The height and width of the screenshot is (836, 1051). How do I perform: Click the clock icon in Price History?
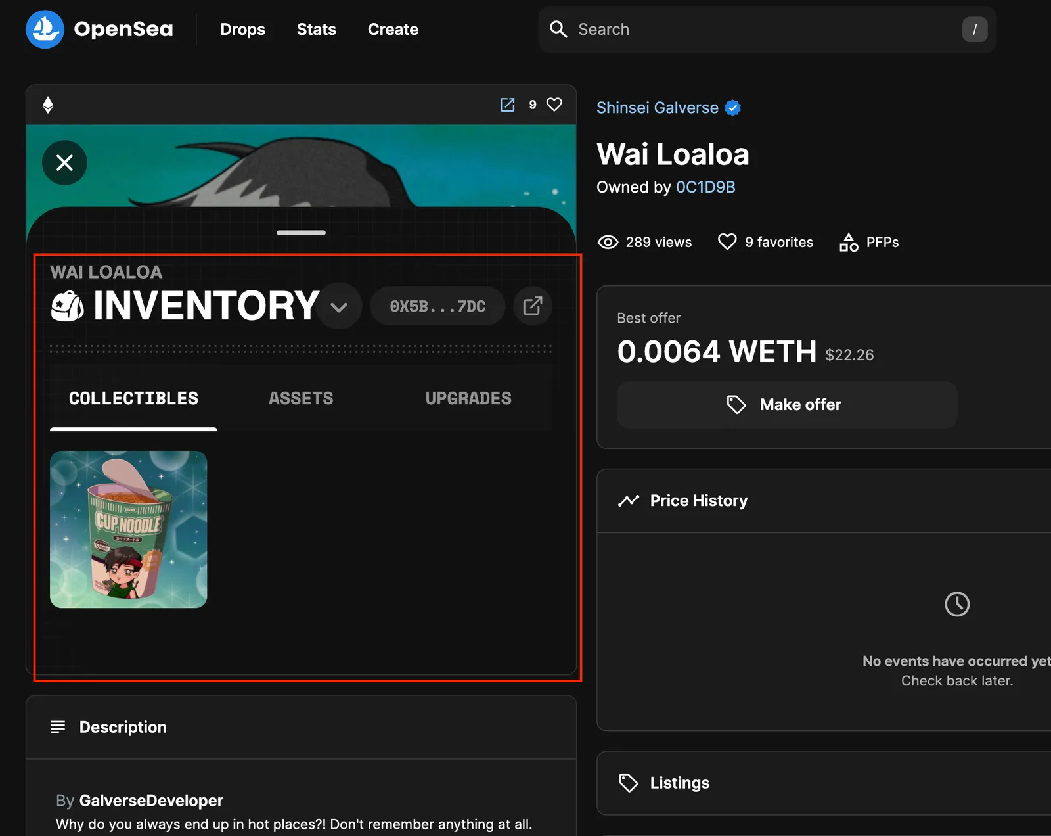pos(957,604)
